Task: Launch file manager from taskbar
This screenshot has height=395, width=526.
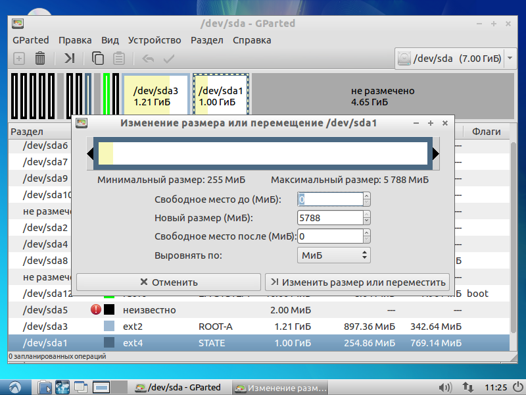Action: click(44, 387)
